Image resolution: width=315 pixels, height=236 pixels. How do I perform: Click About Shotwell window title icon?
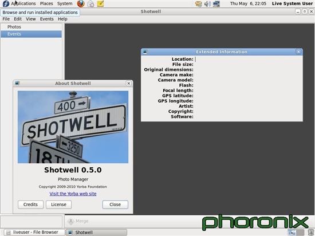click(17, 84)
